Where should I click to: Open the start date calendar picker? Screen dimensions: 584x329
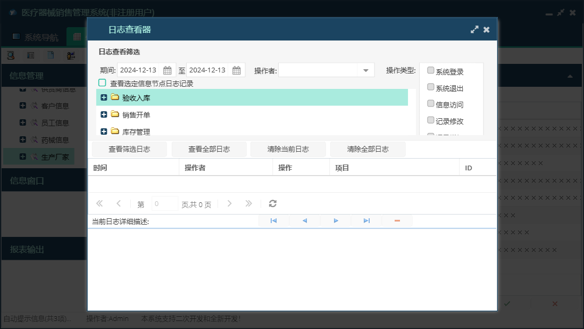(167, 70)
